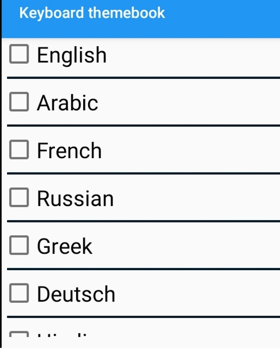Toggle the Russian checkbox
280x356 pixels.
pyautogui.click(x=20, y=198)
